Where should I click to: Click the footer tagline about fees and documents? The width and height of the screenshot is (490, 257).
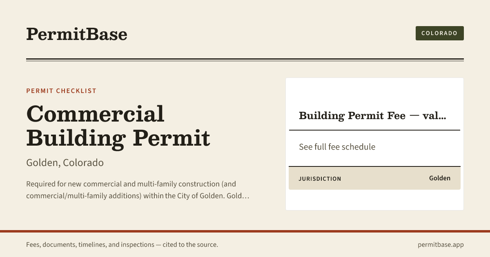point(122,245)
